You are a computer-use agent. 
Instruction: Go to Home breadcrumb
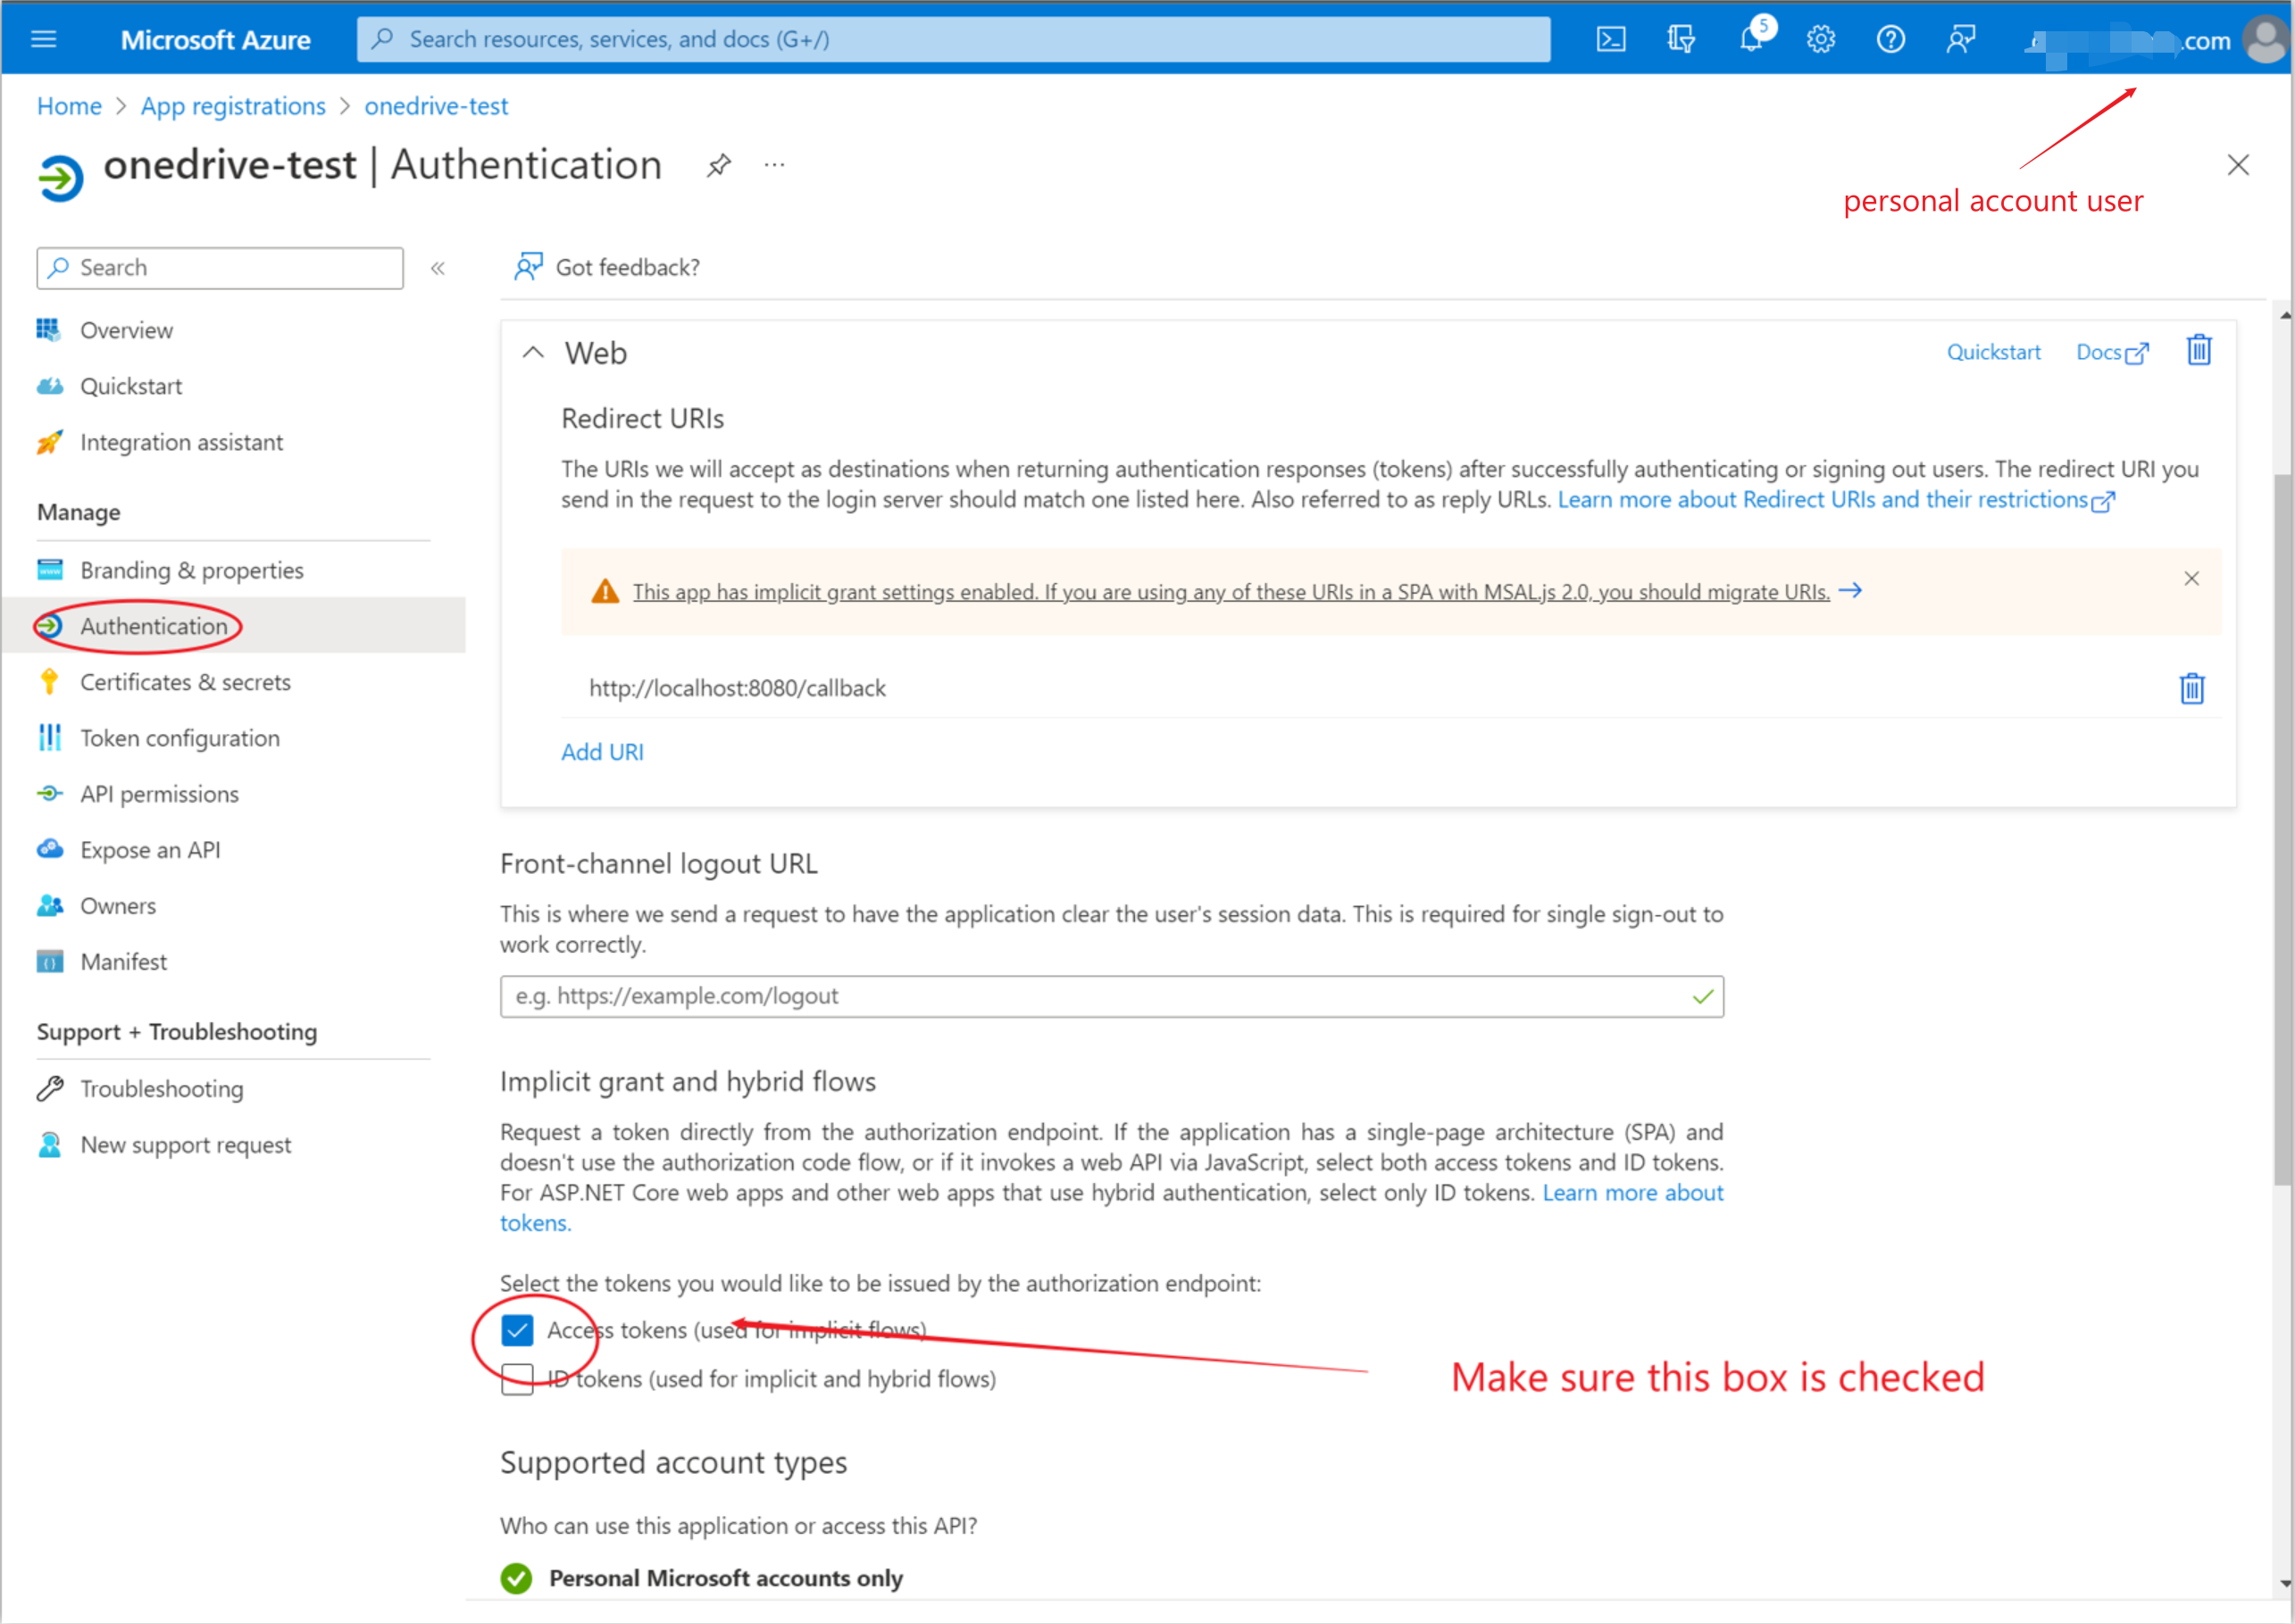pyautogui.click(x=69, y=106)
